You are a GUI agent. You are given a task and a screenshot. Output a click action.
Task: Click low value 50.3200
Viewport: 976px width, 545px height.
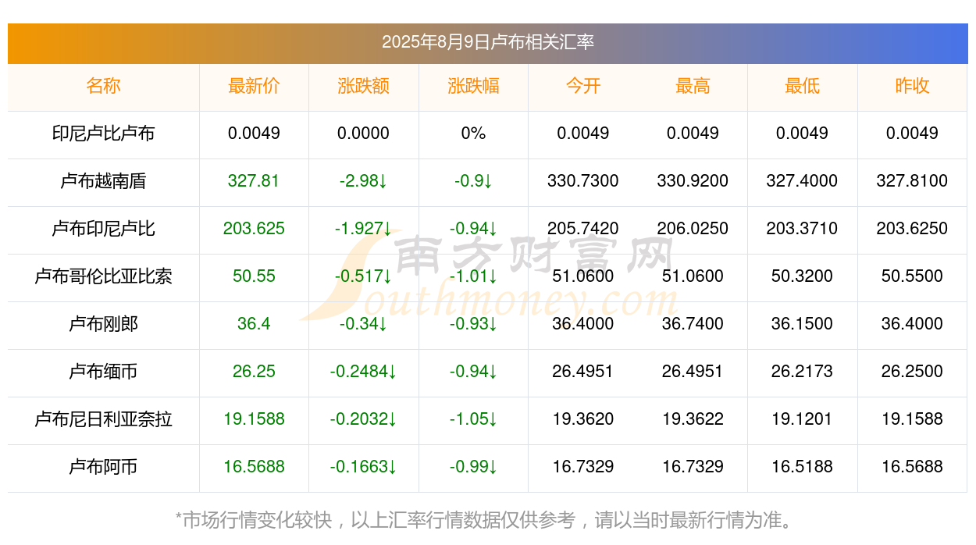pos(803,276)
